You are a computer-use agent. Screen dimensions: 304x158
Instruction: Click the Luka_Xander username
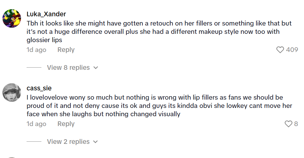pos(46,14)
